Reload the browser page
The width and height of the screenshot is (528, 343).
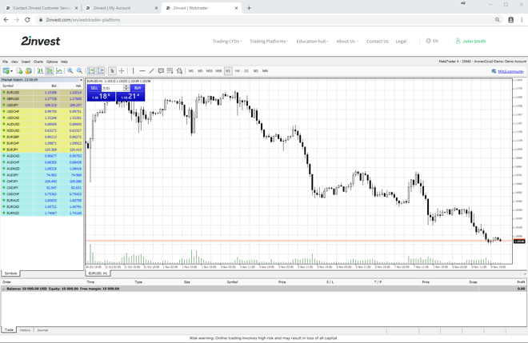(27, 20)
